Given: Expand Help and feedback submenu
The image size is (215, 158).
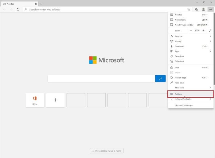Looking at the screenshot, I should click(x=191, y=99).
